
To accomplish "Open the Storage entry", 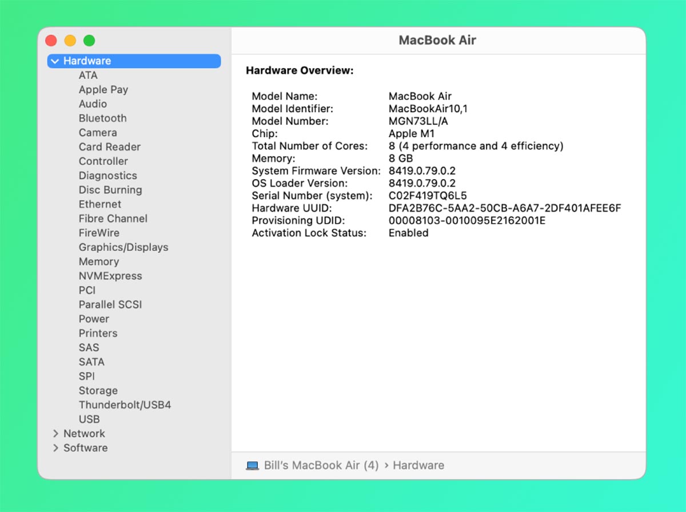I will (x=98, y=391).
